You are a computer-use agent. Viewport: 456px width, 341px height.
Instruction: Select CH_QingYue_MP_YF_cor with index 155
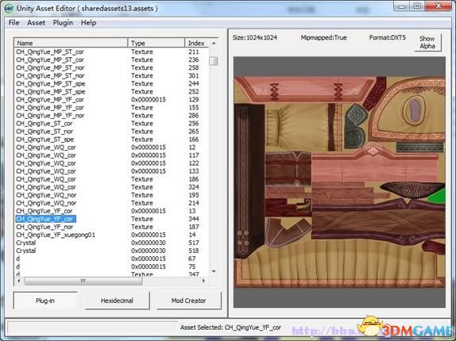(111, 108)
